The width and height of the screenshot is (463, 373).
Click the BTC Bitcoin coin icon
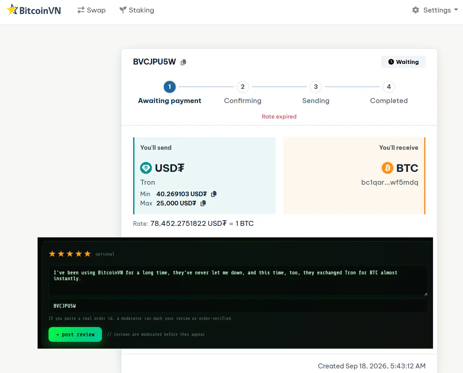click(x=388, y=168)
